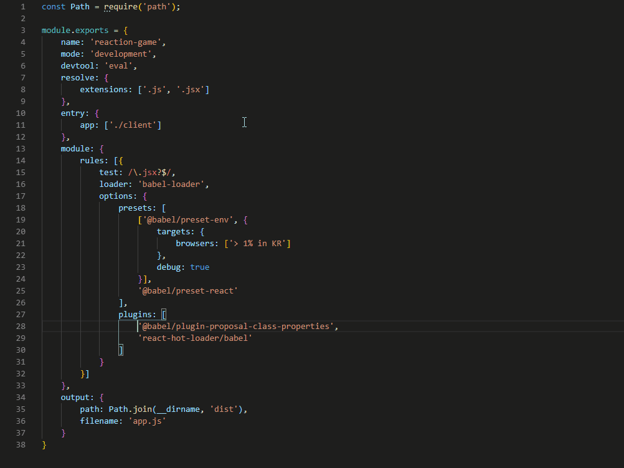Click line number 1 in the gutter
Screen dimensions: 624x468
(x=23, y=7)
